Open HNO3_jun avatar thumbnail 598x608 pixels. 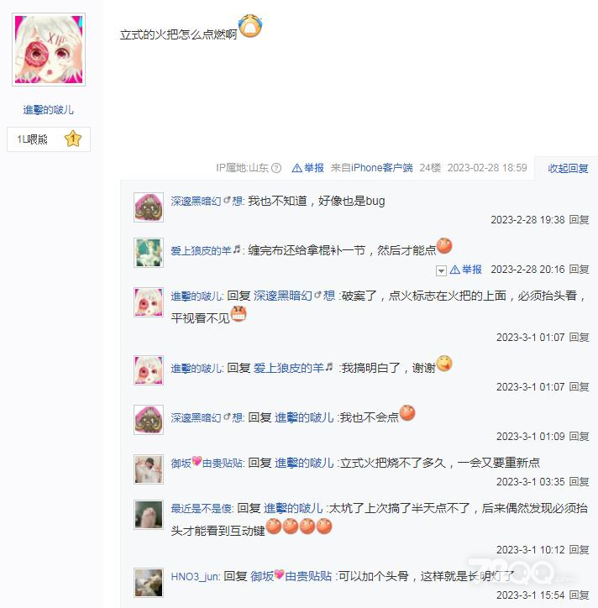pos(149,583)
